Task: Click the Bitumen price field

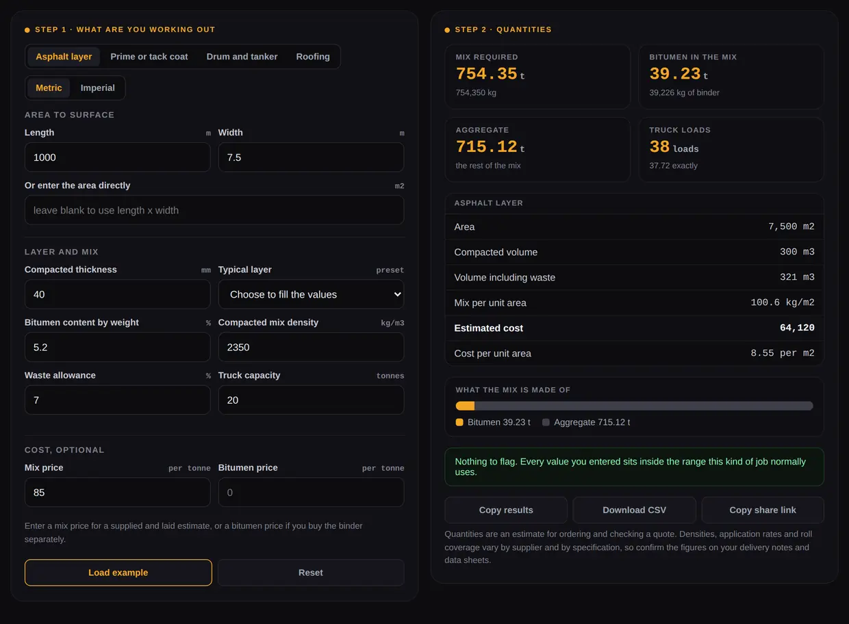Action: (311, 492)
